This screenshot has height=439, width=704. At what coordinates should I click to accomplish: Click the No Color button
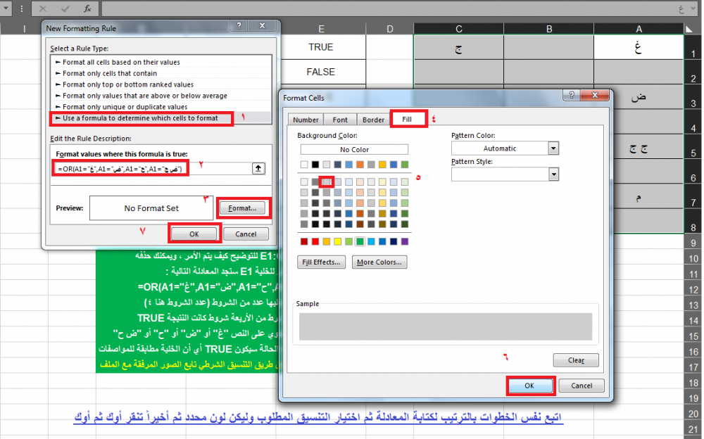coord(354,149)
